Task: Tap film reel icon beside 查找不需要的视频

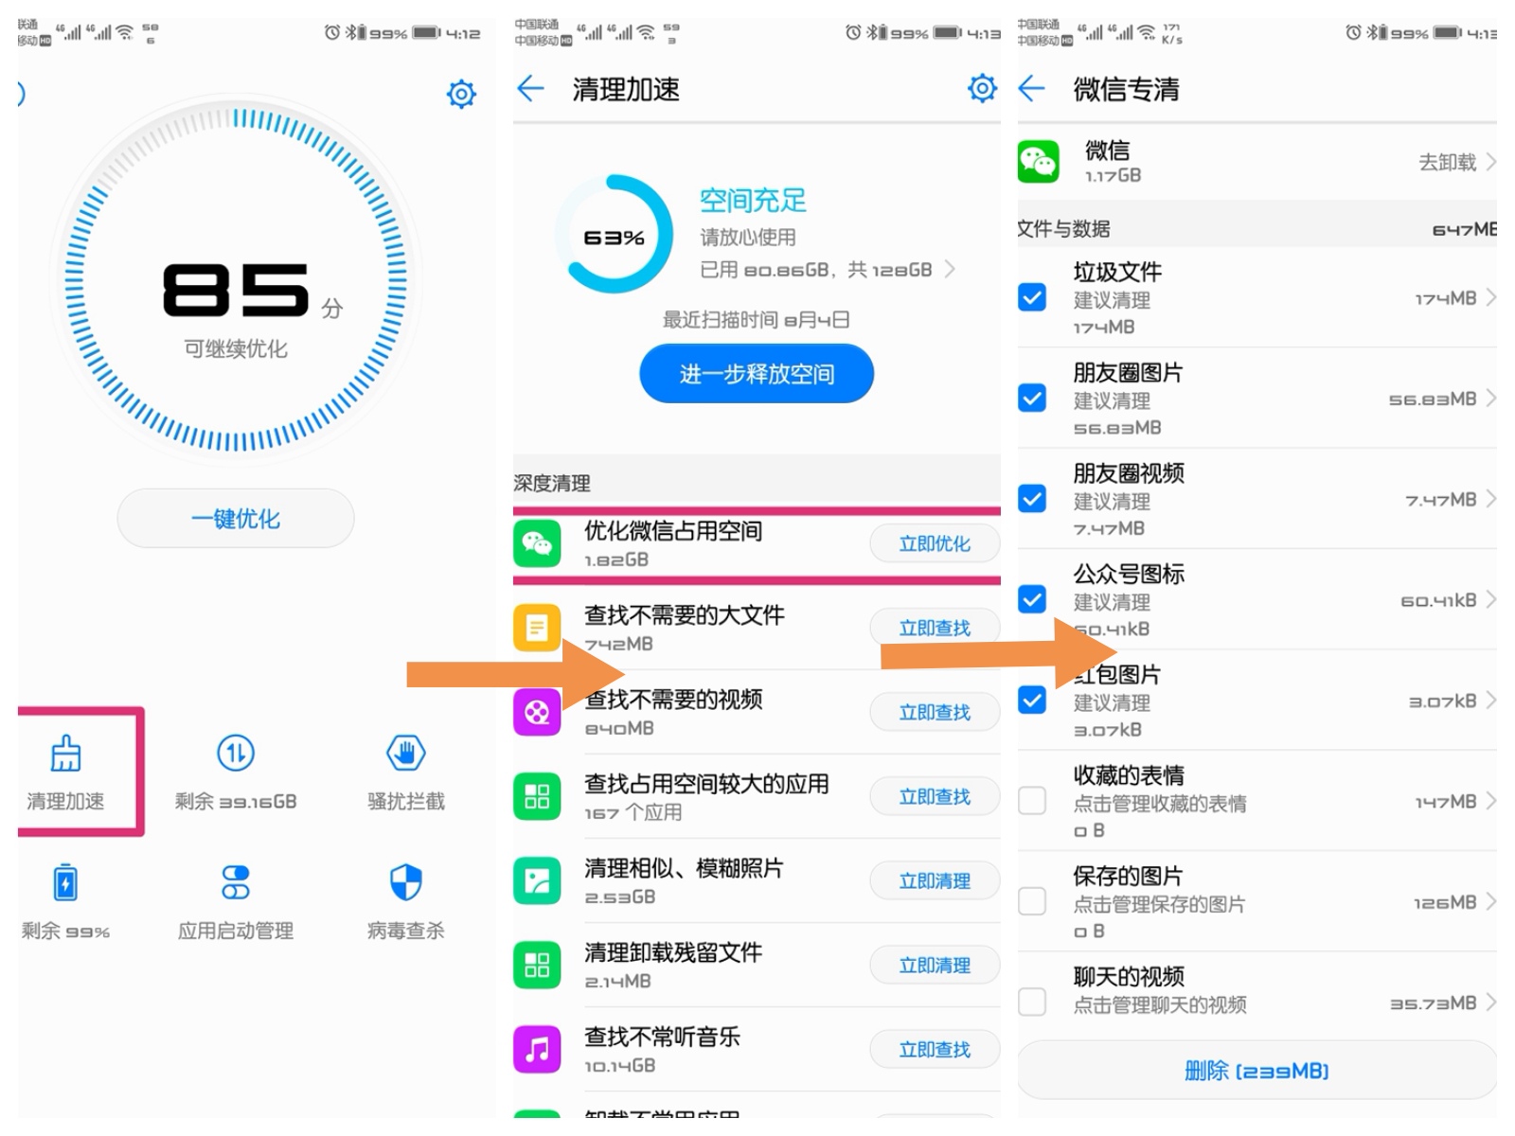Action: (537, 712)
